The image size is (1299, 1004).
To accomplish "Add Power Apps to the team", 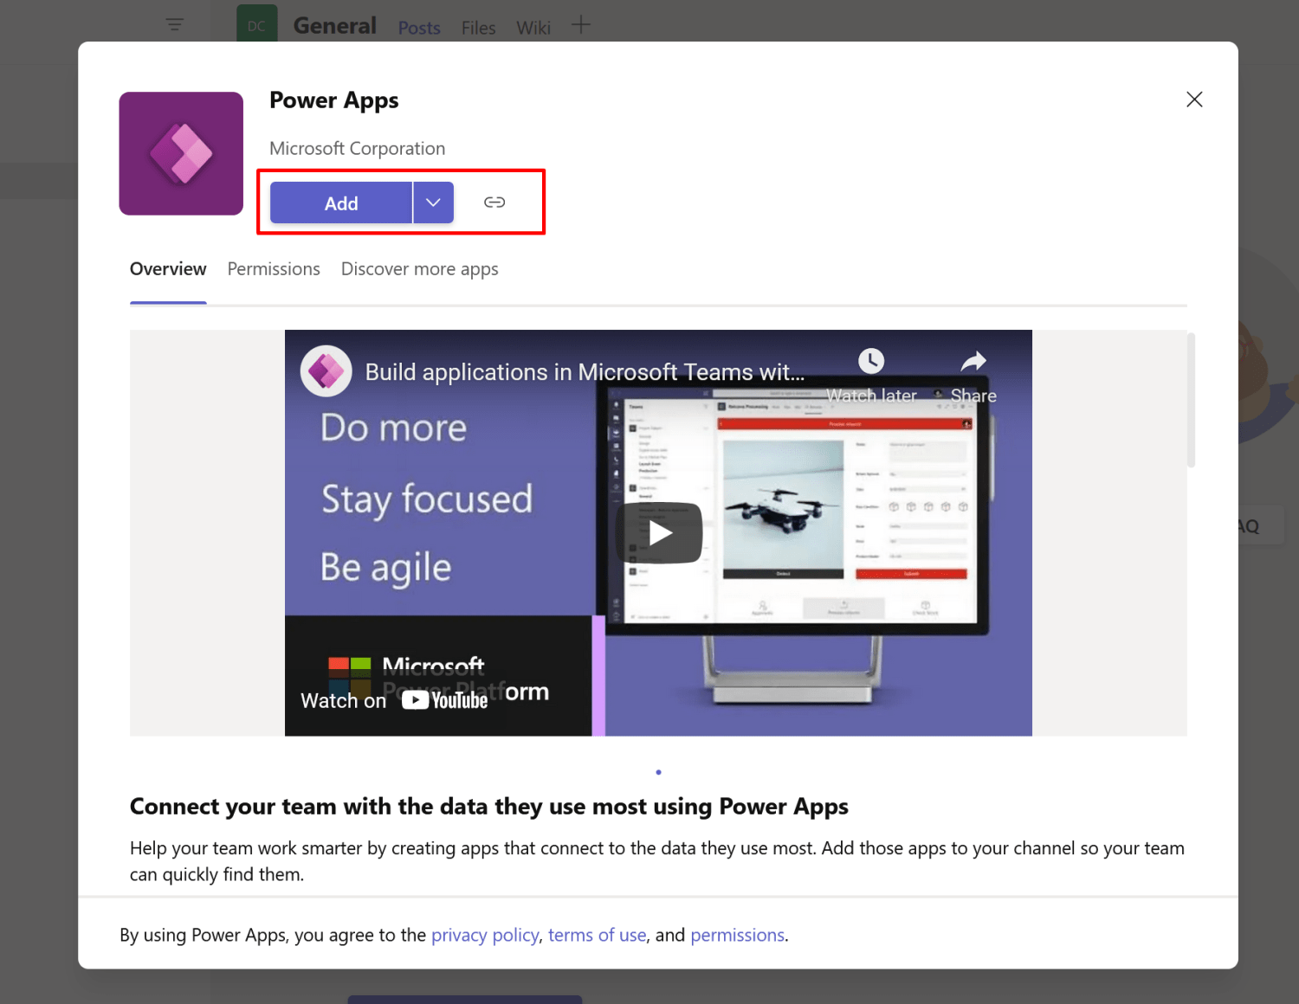I will [x=340, y=203].
